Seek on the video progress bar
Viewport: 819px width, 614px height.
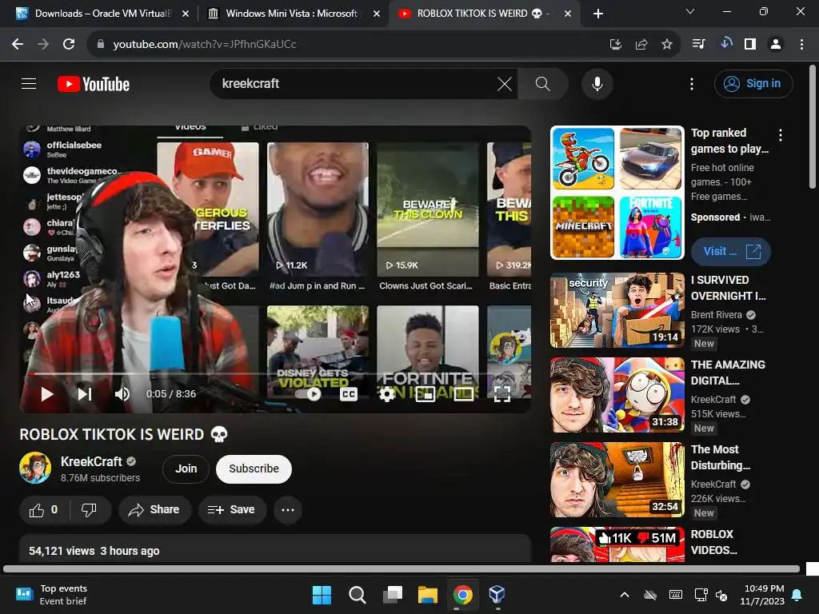[275, 374]
